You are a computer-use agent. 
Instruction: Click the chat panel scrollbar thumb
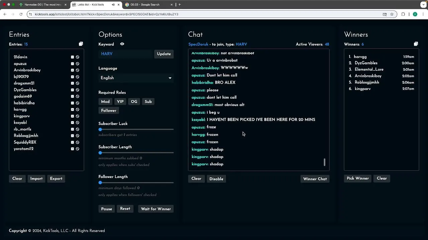324,162
